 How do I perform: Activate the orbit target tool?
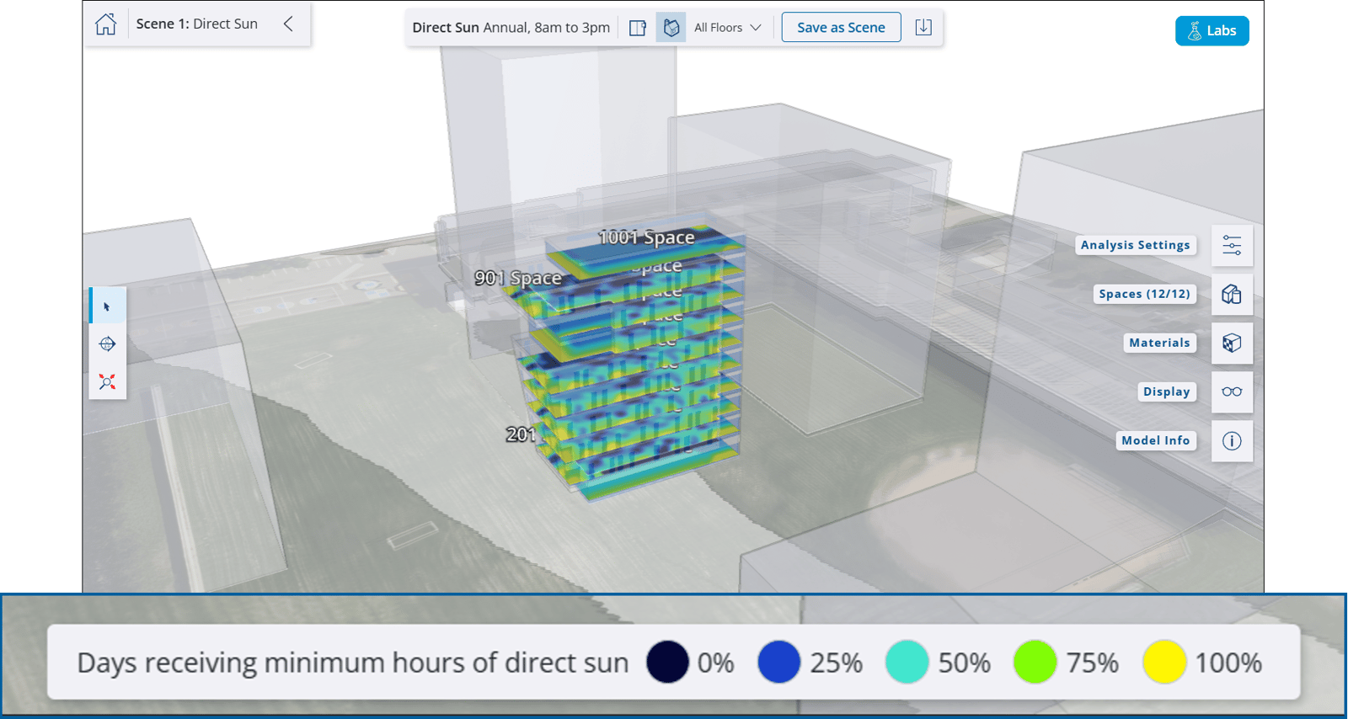pos(108,344)
